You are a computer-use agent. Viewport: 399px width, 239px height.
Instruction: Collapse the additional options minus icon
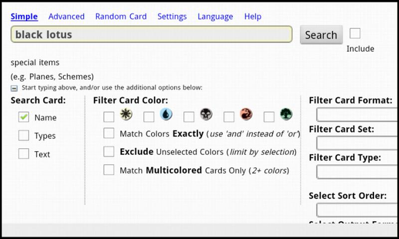click(14, 88)
